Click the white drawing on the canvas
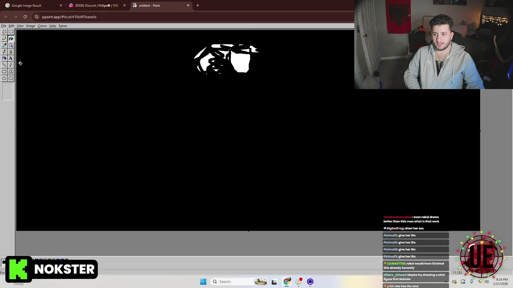This screenshot has height=288, width=513. (x=226, y=58)
